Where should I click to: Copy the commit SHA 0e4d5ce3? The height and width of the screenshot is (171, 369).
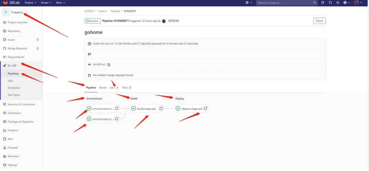point(109,65)
